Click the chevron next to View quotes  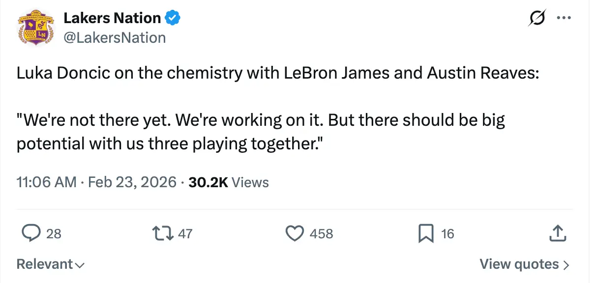pos(566,265)
